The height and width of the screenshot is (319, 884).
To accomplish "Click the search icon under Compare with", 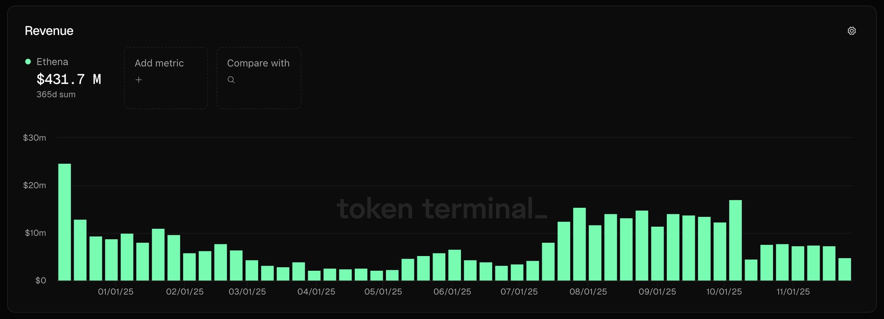I will [x=231, y=80].
